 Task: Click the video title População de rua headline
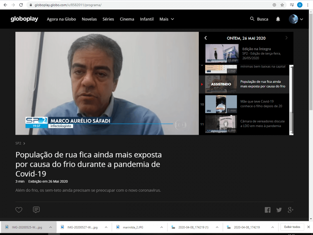coord(89,164)
